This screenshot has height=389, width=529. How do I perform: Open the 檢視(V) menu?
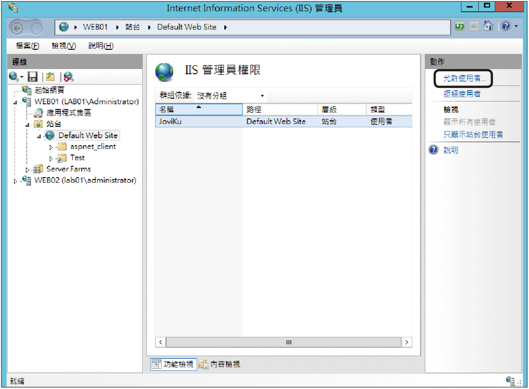point(63,46)
